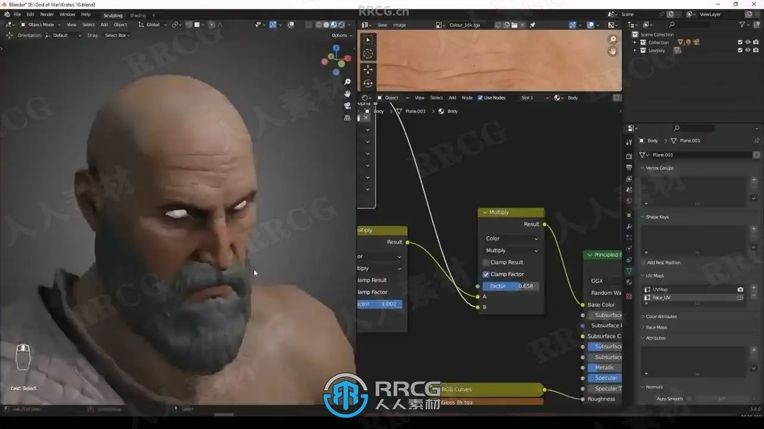Image resolution: width=764 pixels, height=429 pixels.
Task: Disable the Clamp Factor checkbox
Action: click(486, 274)
